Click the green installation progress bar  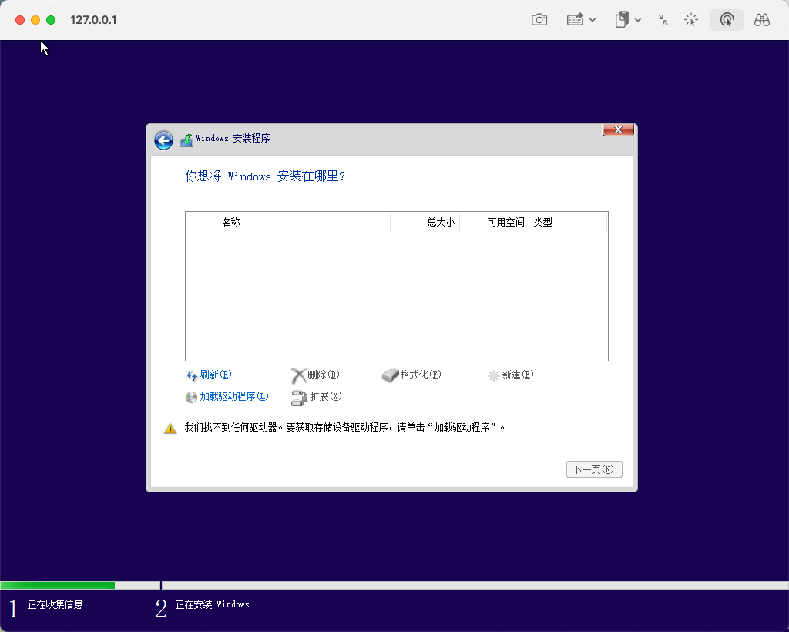pyautogui.click(x=58, y=586)
